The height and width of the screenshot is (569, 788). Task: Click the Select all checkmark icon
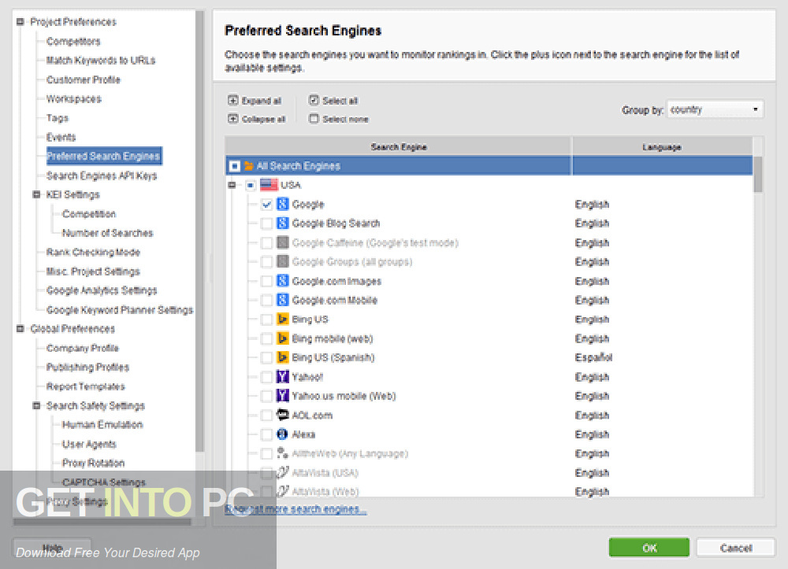(314, 100)
